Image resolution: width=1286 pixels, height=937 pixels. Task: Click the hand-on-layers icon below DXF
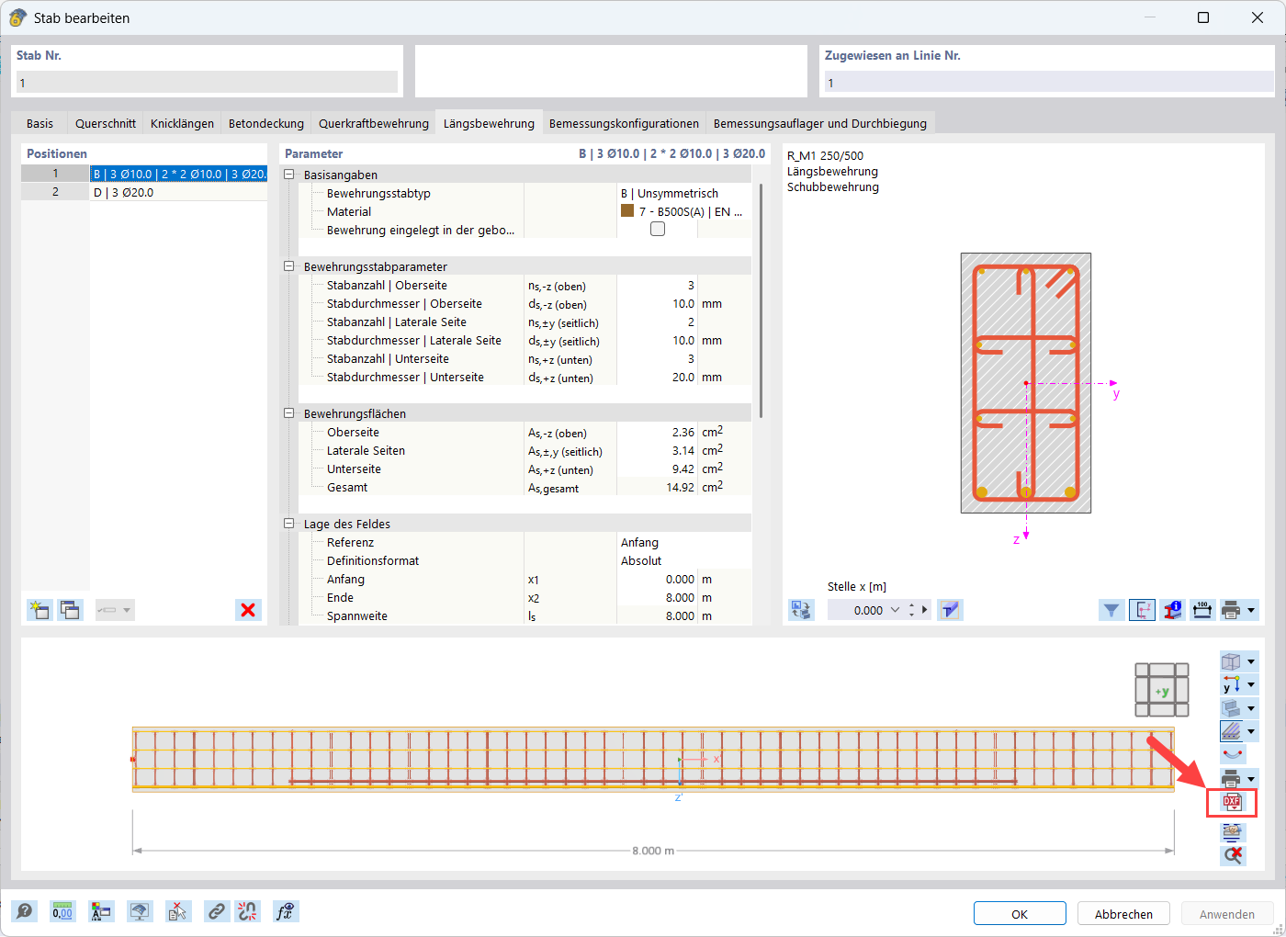click(x=1233, y=831)
